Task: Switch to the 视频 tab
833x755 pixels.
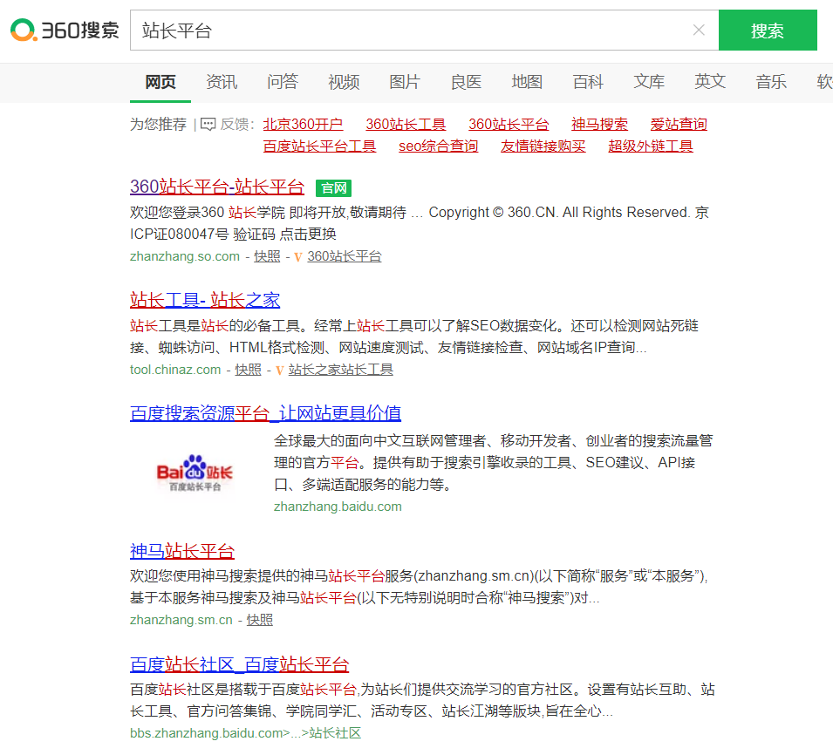Action: click(344, 82)
